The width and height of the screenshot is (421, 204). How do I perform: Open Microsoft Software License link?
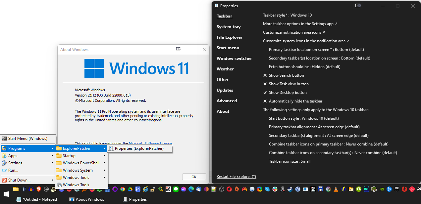(x=150, y=143)
